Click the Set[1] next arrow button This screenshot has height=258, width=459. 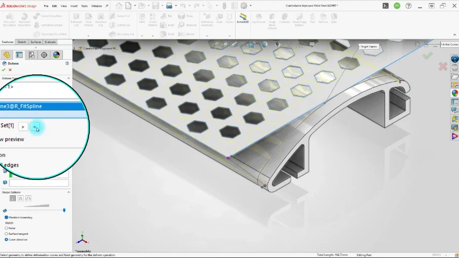23,127
